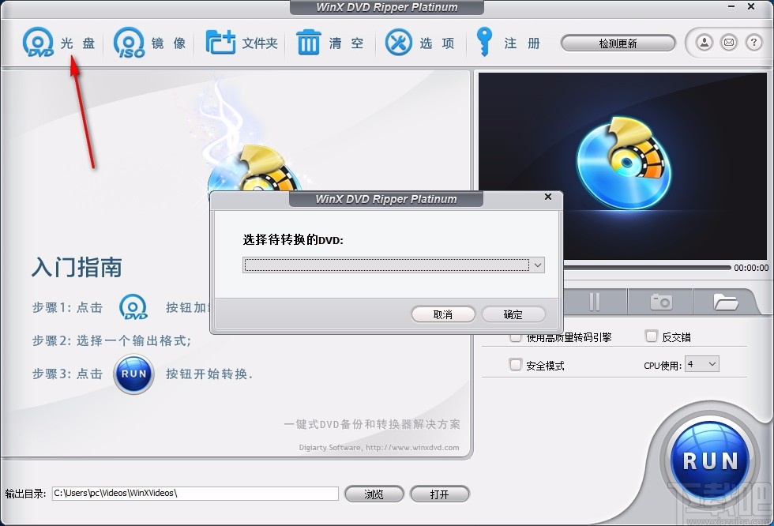Click 检测更新 to check for updates
This screenshot has height=526, width=774.
[x=618, y=43]
